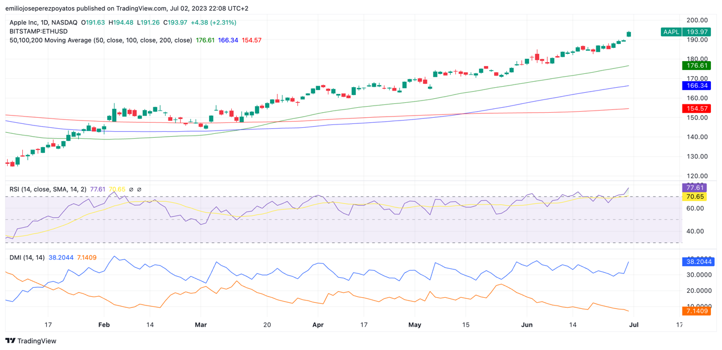Click the Feb label on time axis

point(104,324)
